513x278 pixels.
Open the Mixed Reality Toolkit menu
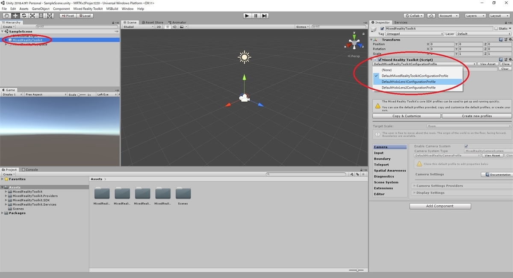click(88, 9)
